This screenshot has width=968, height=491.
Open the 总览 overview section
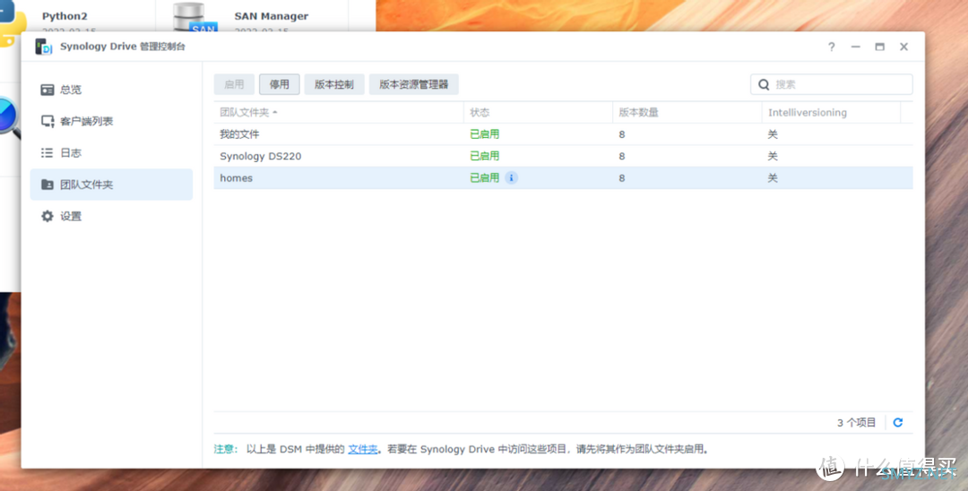click(111, 90)
